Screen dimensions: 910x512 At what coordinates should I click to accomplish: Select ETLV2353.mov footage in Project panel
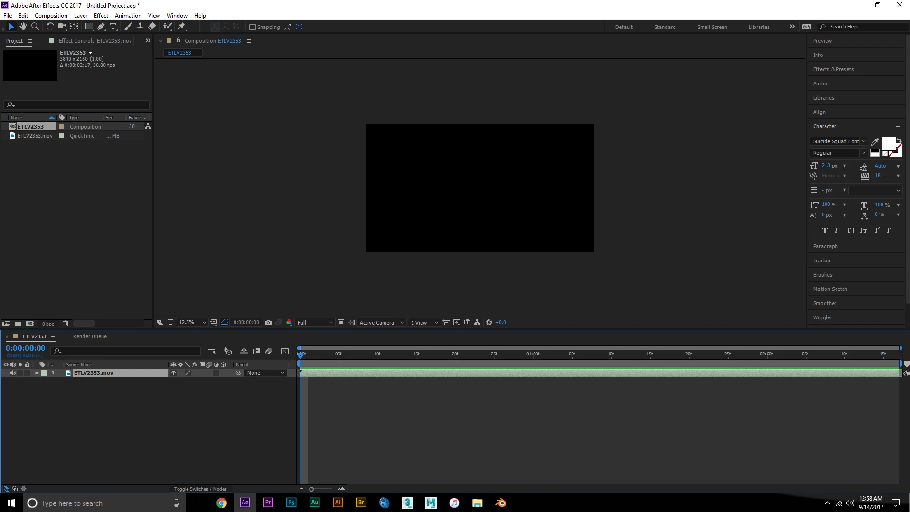tap(35, 136)
